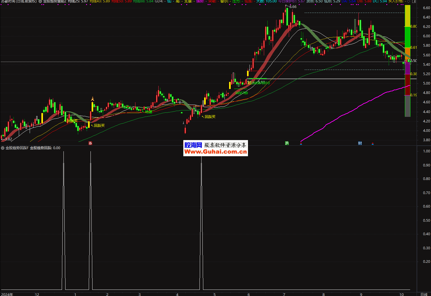Screen dimensions: 431x296
Task: Click the 3.82 low price label
Action: [8, 139]
